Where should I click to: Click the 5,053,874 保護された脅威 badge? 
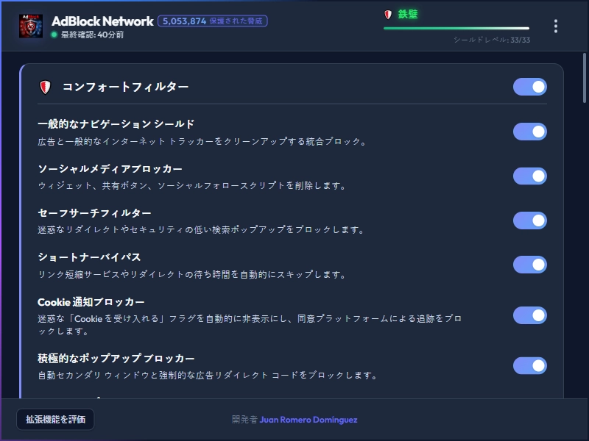coord(213,21)
